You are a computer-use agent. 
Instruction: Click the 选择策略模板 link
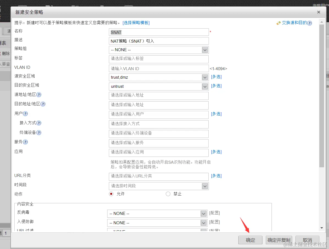coord(136,23)
